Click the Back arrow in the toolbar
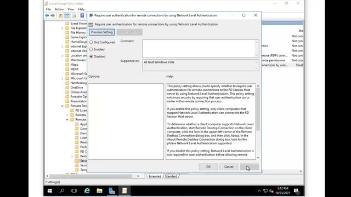Screen dimensions: 351x197 (47, 15)
